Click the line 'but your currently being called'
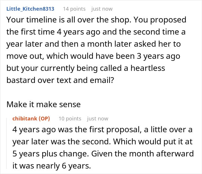The height and width of the screenshot is (174, 202). (x=86, y=68)
